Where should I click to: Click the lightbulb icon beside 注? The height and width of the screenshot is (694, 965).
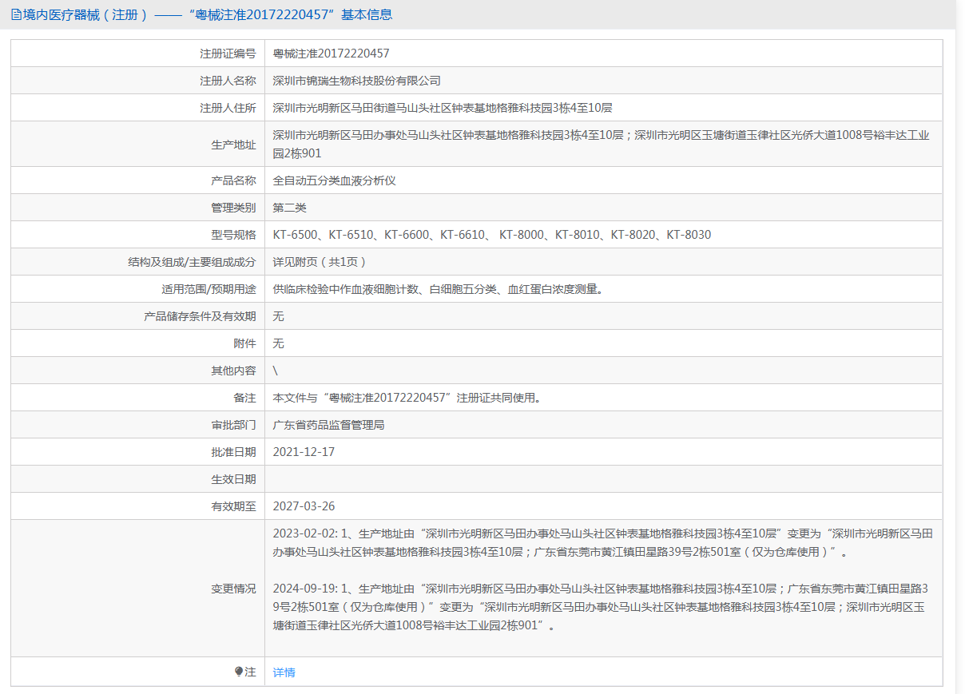(x=239, y=672)
